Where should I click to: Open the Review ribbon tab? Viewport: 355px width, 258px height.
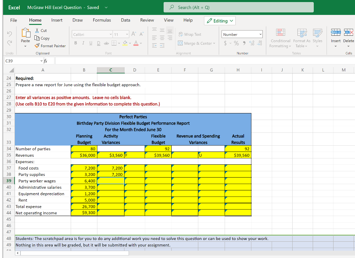tap(147, 20)
